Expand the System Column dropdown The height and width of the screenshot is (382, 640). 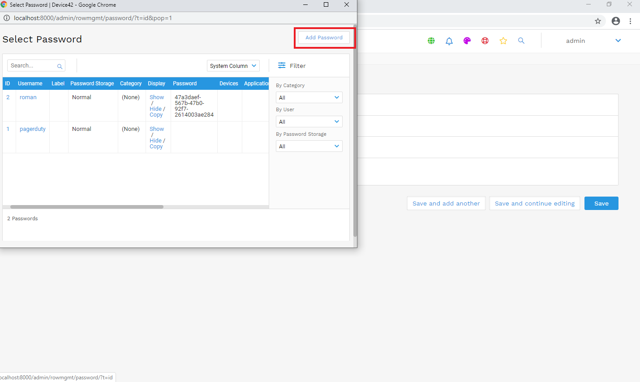click(233, 66)
